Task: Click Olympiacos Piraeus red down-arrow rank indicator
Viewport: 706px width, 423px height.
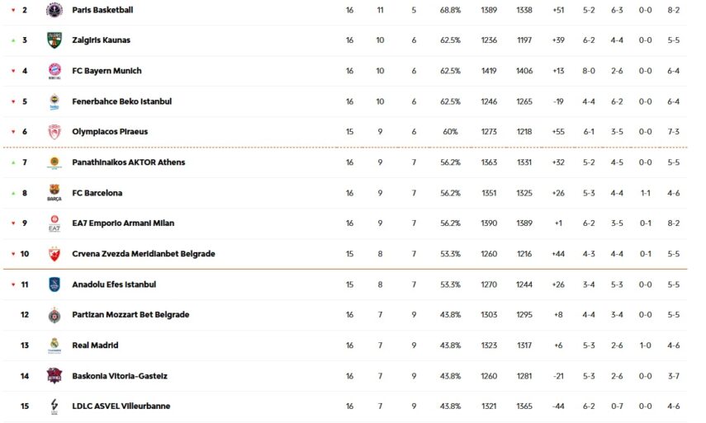Action: [12, 132]
